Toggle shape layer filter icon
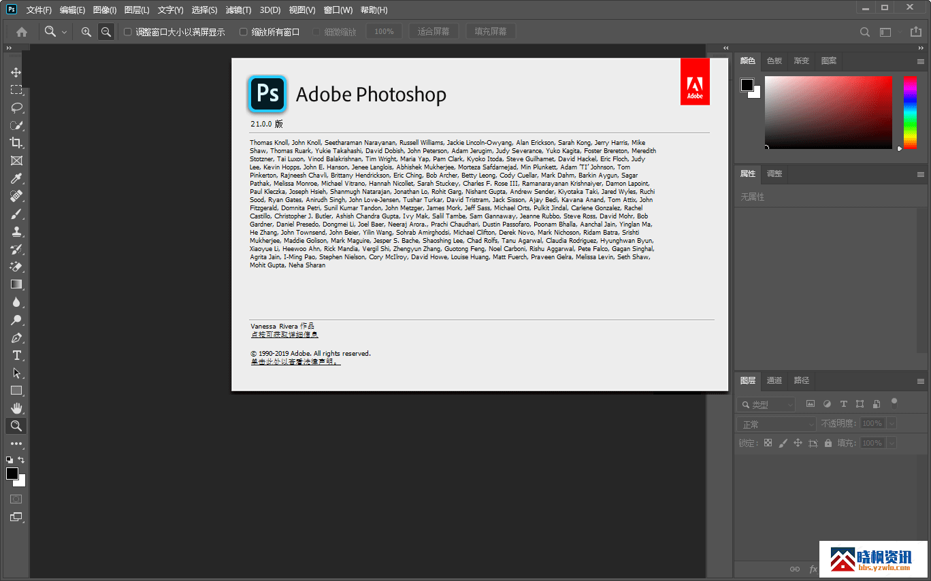 [860, 404]
